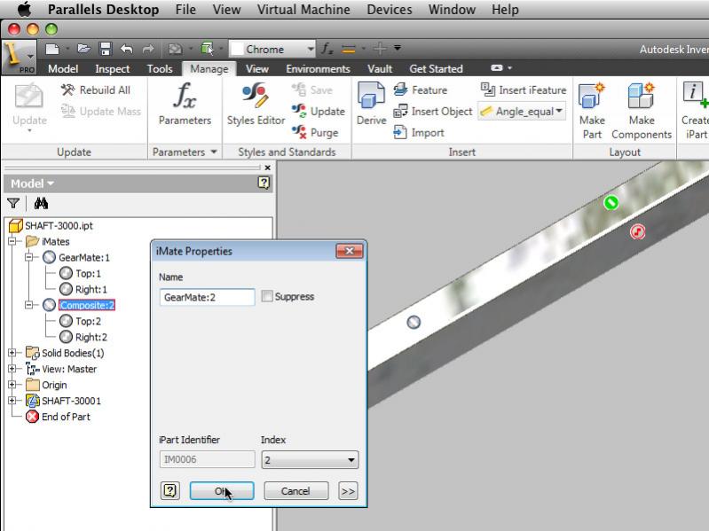Click the Rebuild All tool
The height and width of the screenshot is (531, 709).
[96, 90]
